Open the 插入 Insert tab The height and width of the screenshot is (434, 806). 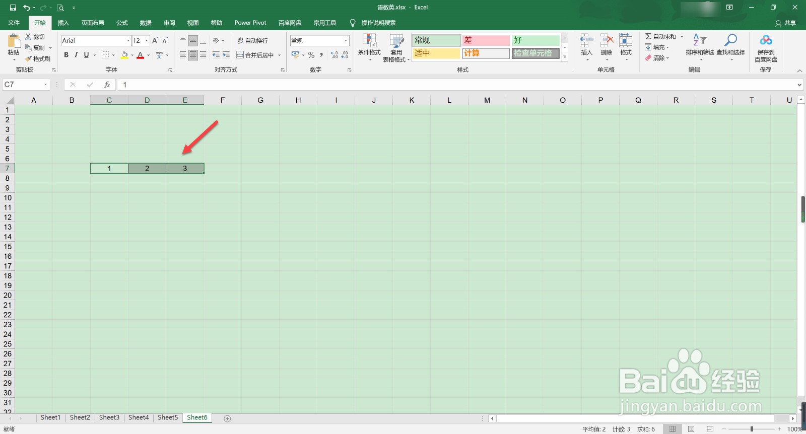pos(63,23)
